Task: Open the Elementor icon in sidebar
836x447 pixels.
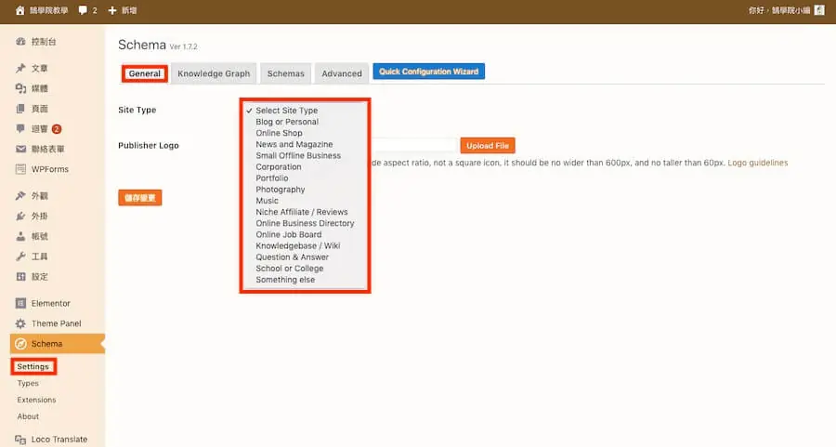Action: click(20, 303)
